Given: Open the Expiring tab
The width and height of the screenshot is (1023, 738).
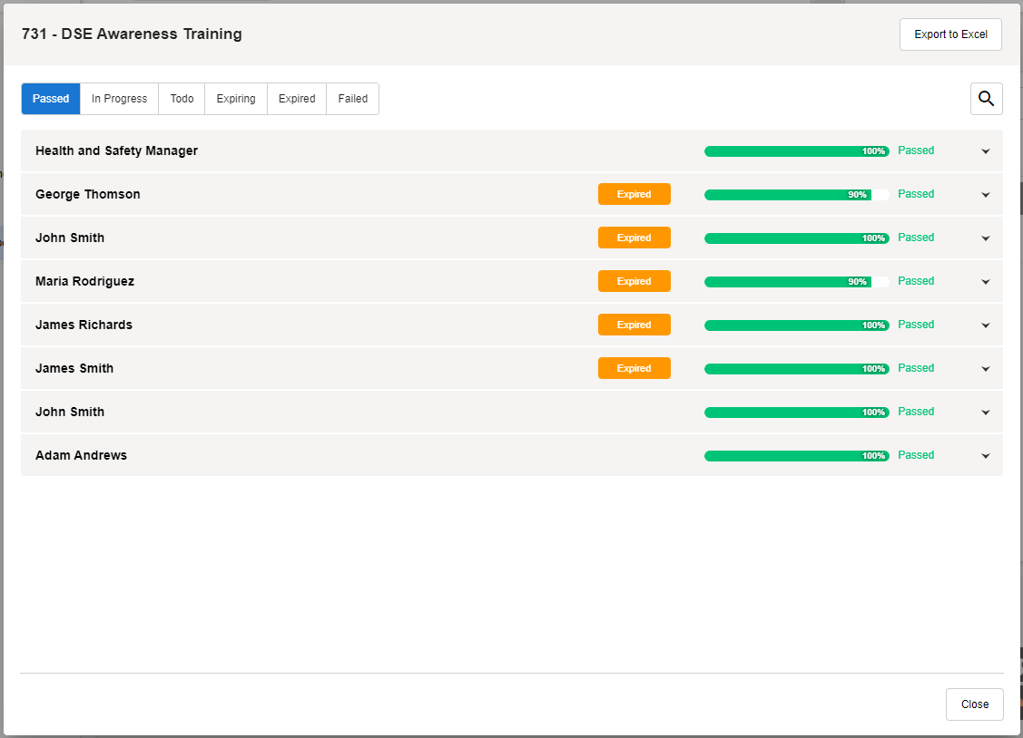Looking at the screenshot, I should (x=236, y=99).
